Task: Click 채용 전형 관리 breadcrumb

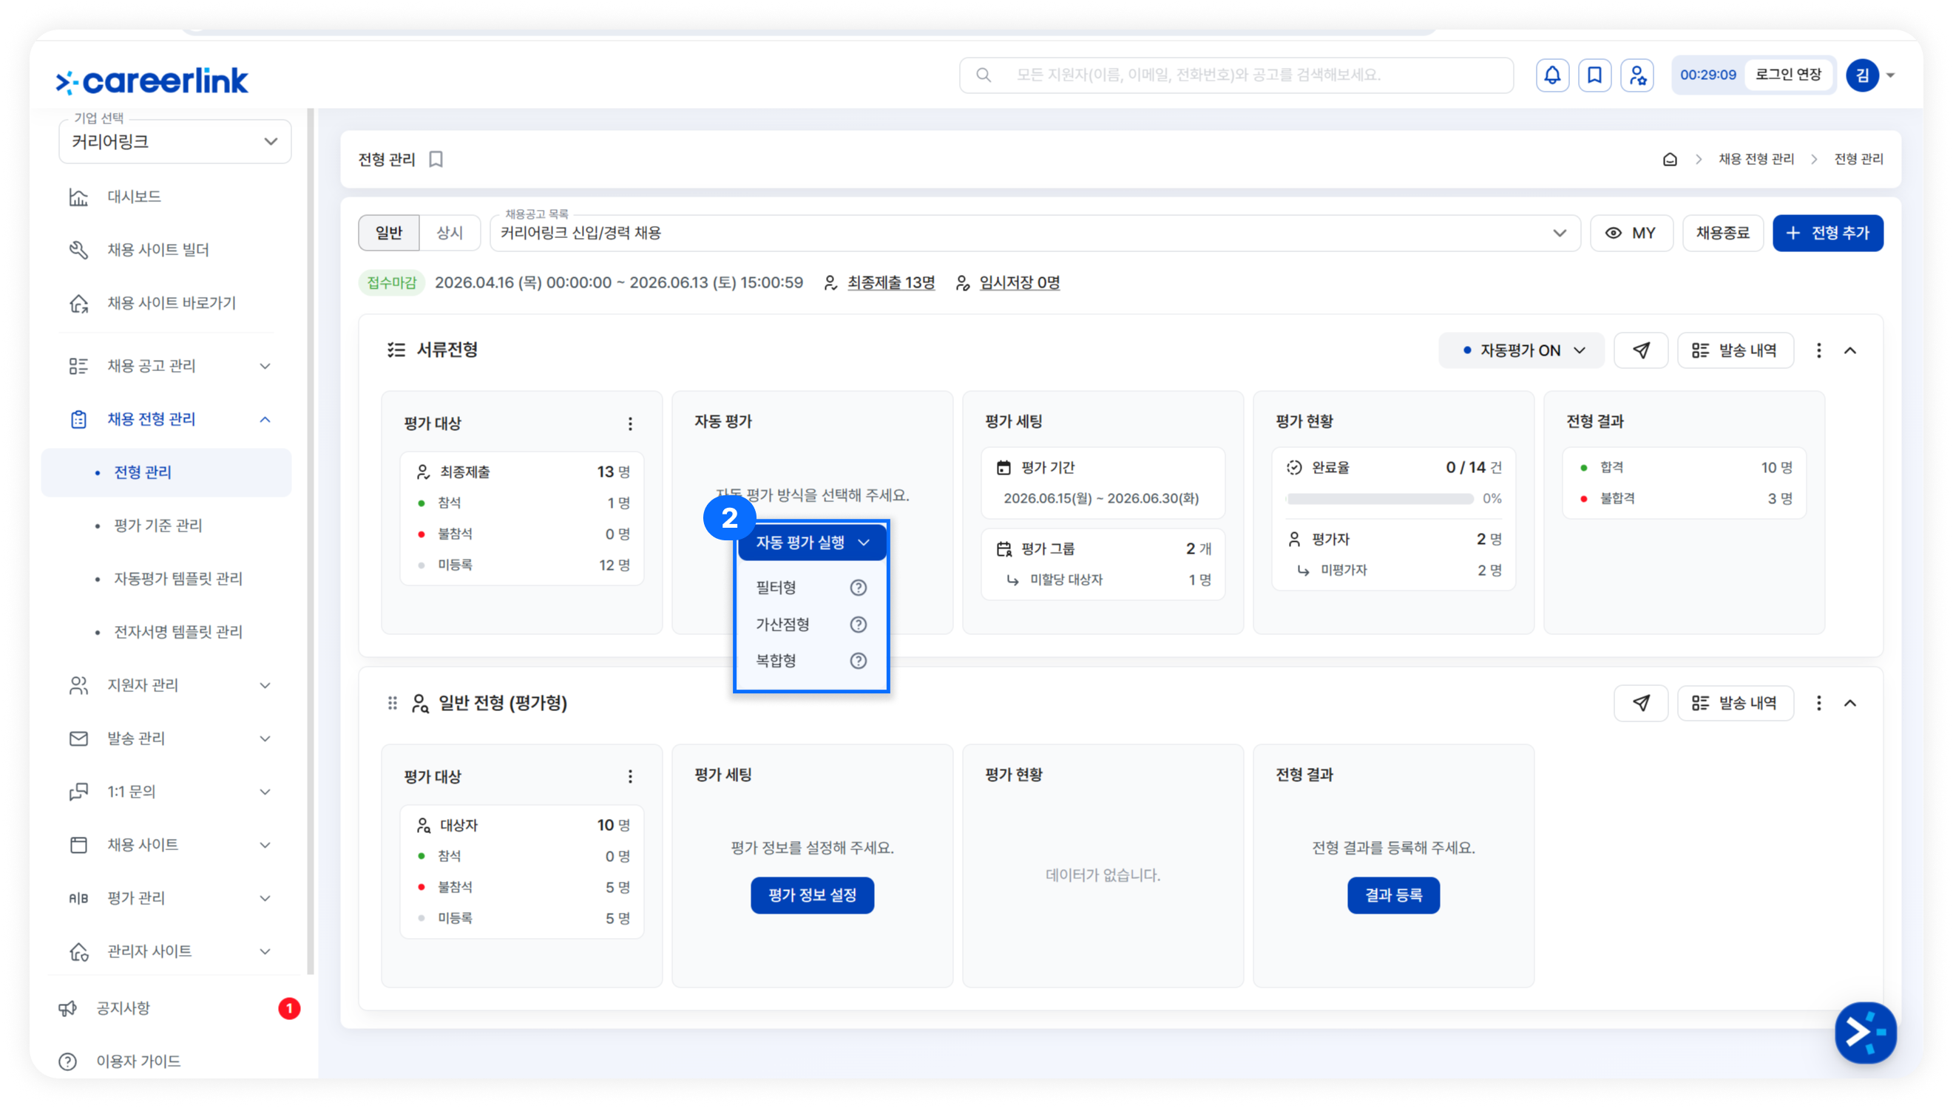Action: pos(1756,159)
